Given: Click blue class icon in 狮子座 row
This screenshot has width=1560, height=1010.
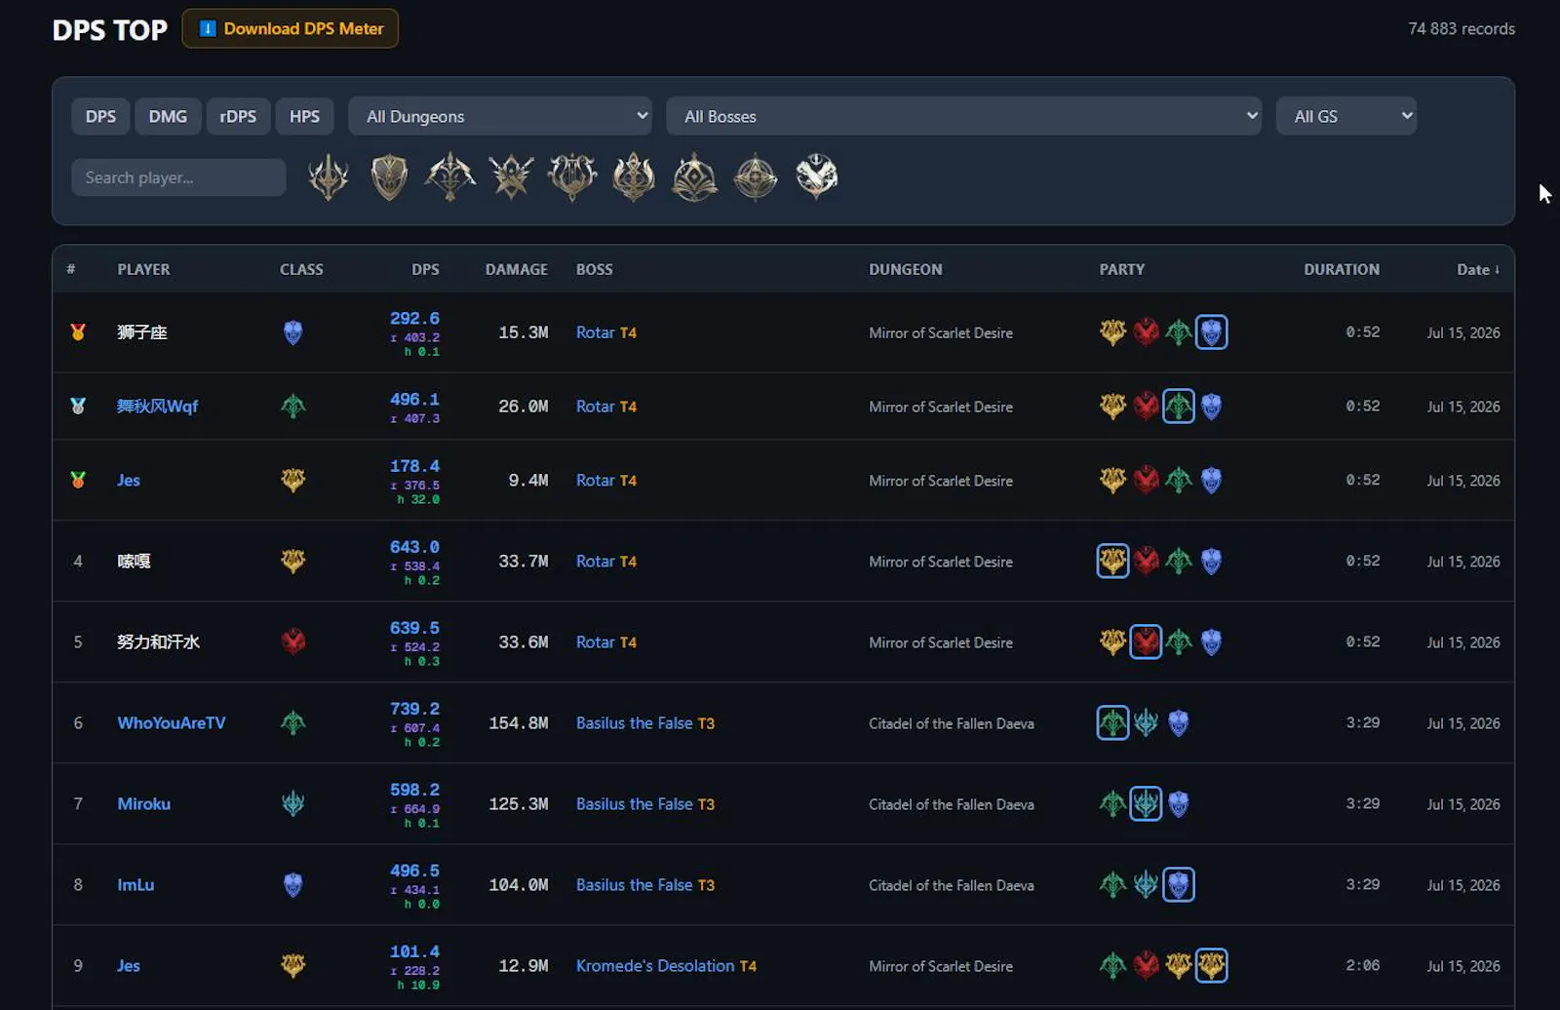Looking at the screenshot, I should pos(292,332).
